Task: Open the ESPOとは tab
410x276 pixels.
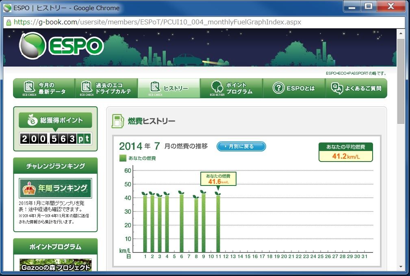Action: [x=294, y=88]
